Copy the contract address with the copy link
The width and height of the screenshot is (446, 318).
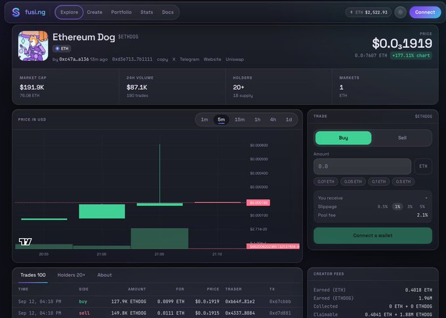point(163,59)
